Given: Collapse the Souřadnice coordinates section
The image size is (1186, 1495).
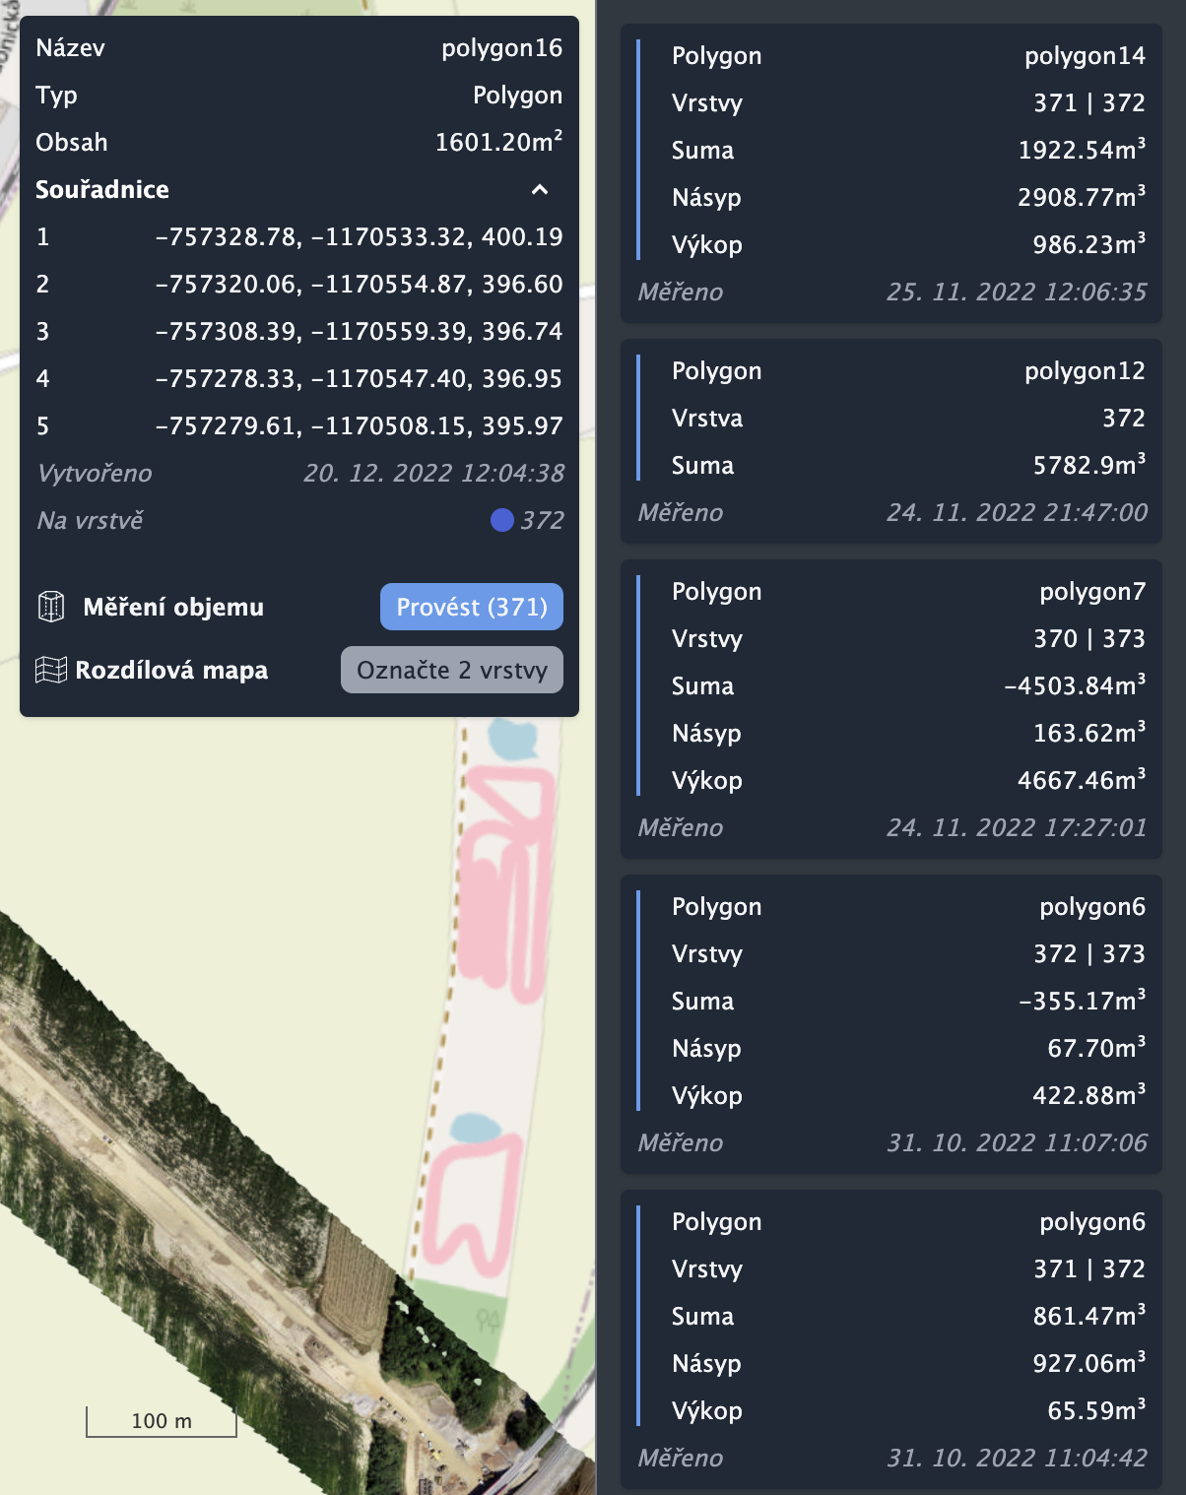Looking at the screenshot, I should click(539, 189).
